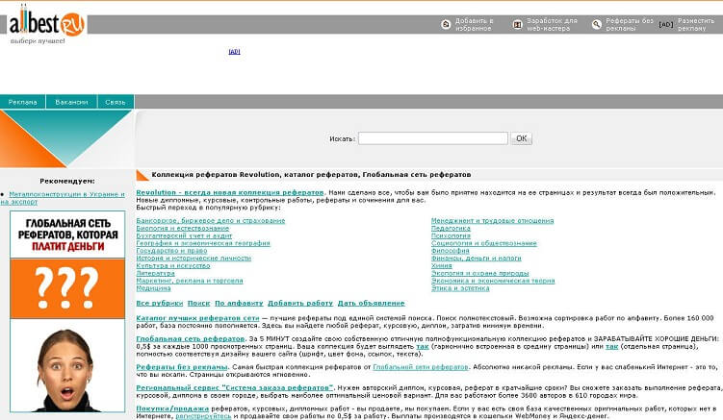This screenshot has height=420, width=723.
Task: Open Бухгалтерский учет и аудит category
Action: pyautogui.click(x=184, y=235)
